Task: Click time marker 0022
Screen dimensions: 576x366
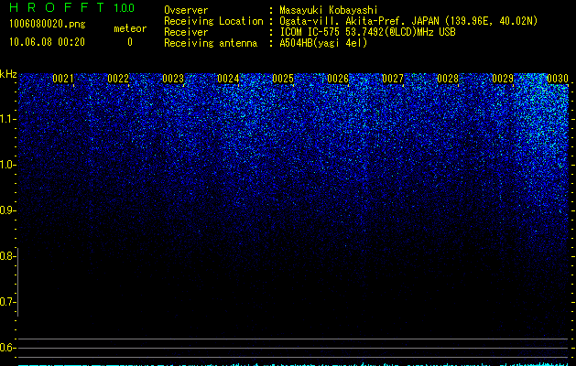Action: coord(118,79)
